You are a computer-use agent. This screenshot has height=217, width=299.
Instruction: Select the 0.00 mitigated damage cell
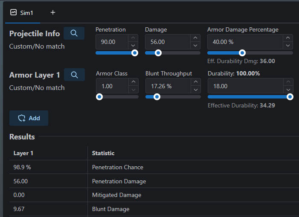coord(49,195)
